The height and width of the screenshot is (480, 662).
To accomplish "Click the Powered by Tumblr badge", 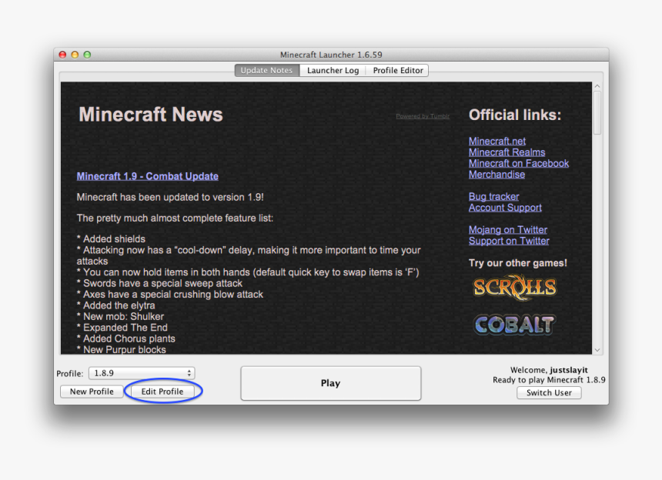I will click(422, 115).
